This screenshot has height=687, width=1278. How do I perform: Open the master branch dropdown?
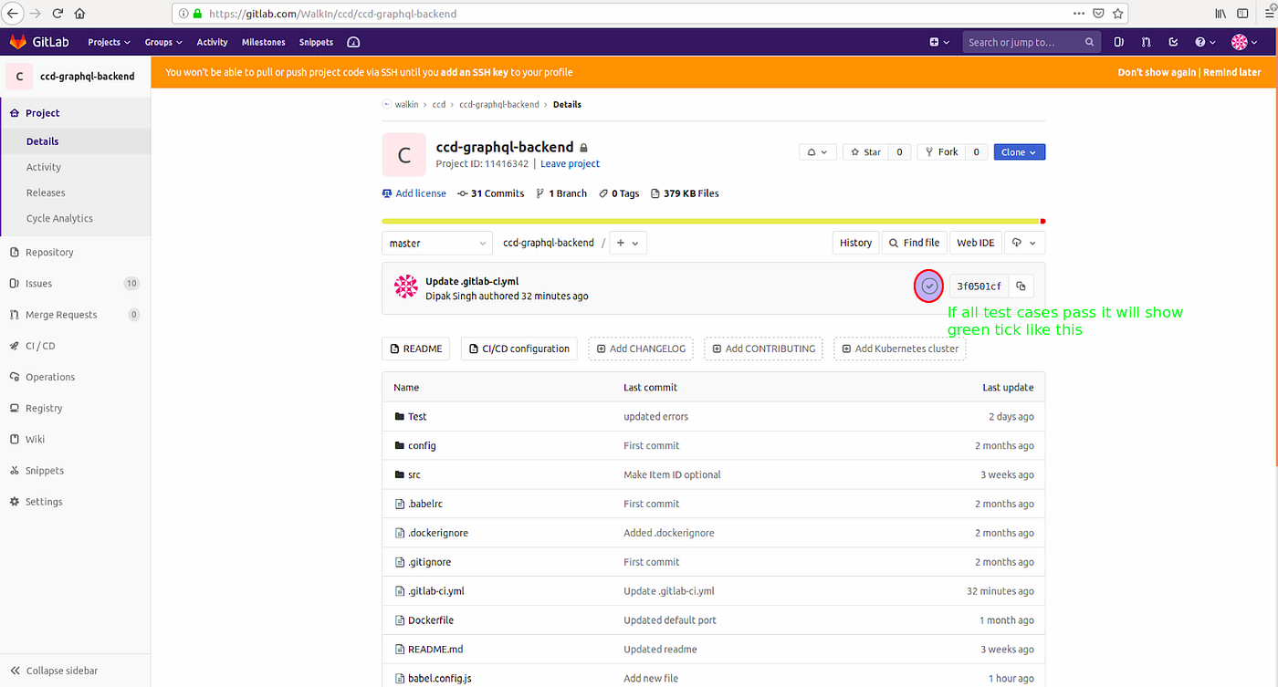[436, 242]
